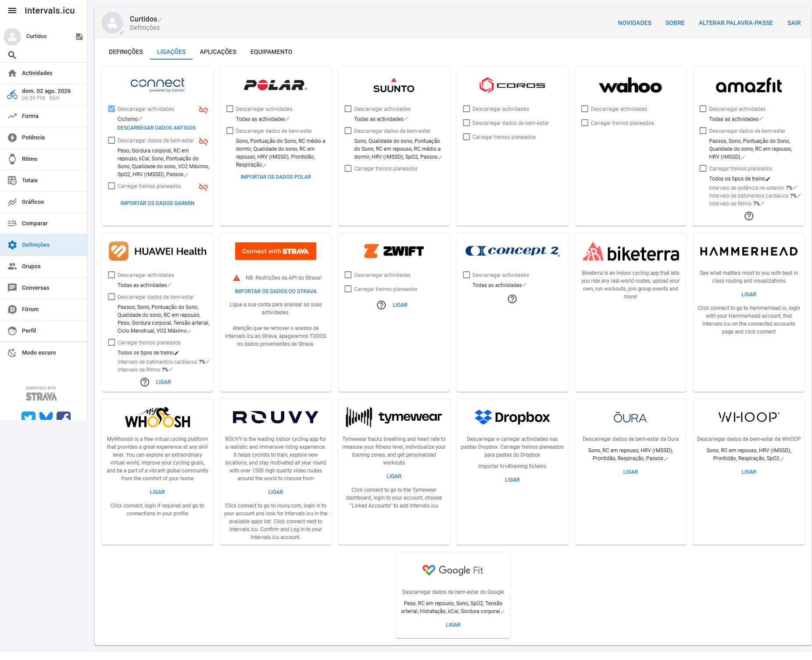The width and height of the screenshot is (812, 660).
Task: Click the Garmin wellness data unlink icon
Action: pos(204,141)
